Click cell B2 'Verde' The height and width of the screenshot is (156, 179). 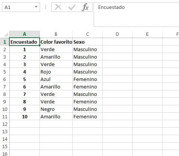[56, 49]
